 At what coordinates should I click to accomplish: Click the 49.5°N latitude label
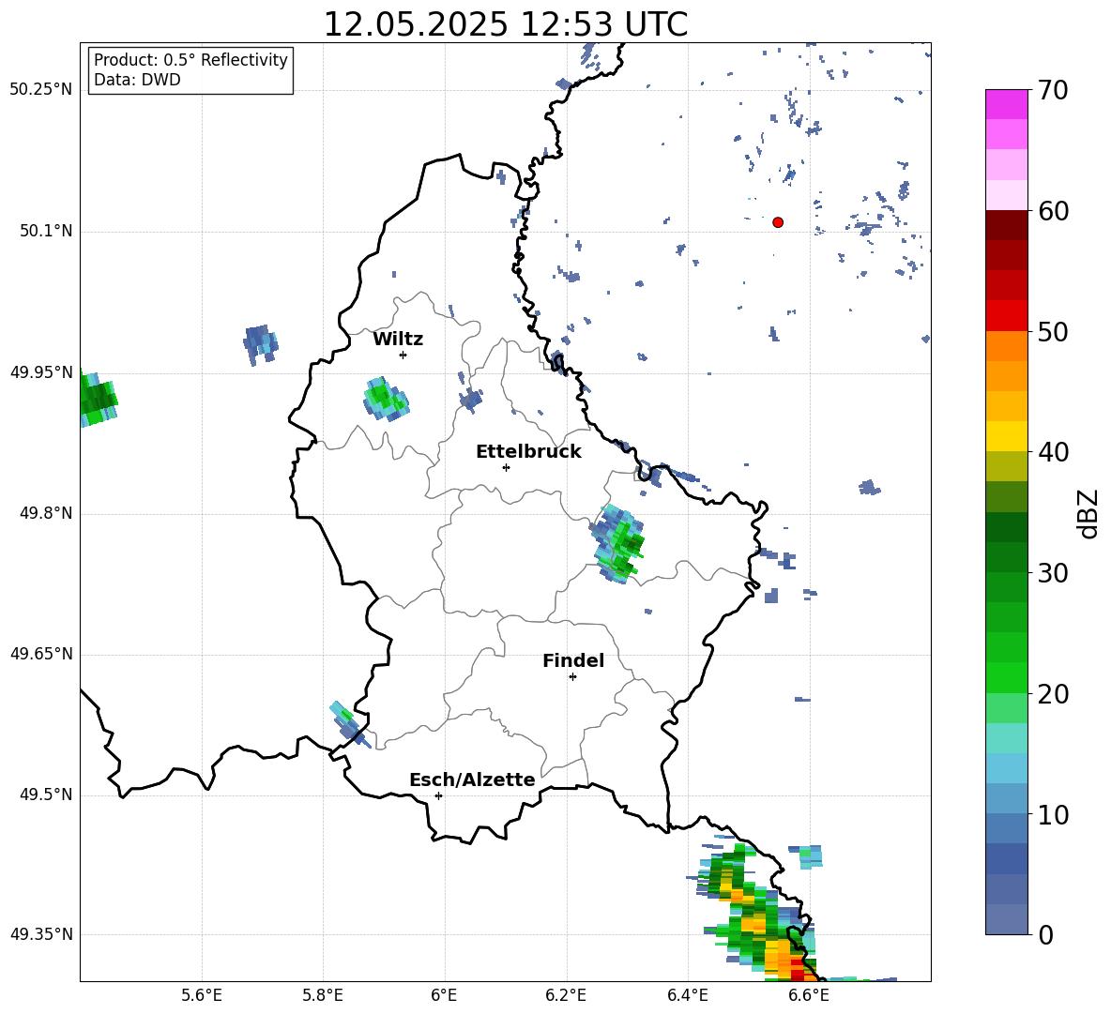45,795
